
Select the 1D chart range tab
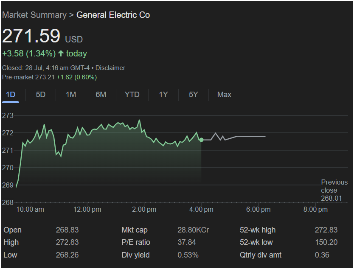(11, 95)
